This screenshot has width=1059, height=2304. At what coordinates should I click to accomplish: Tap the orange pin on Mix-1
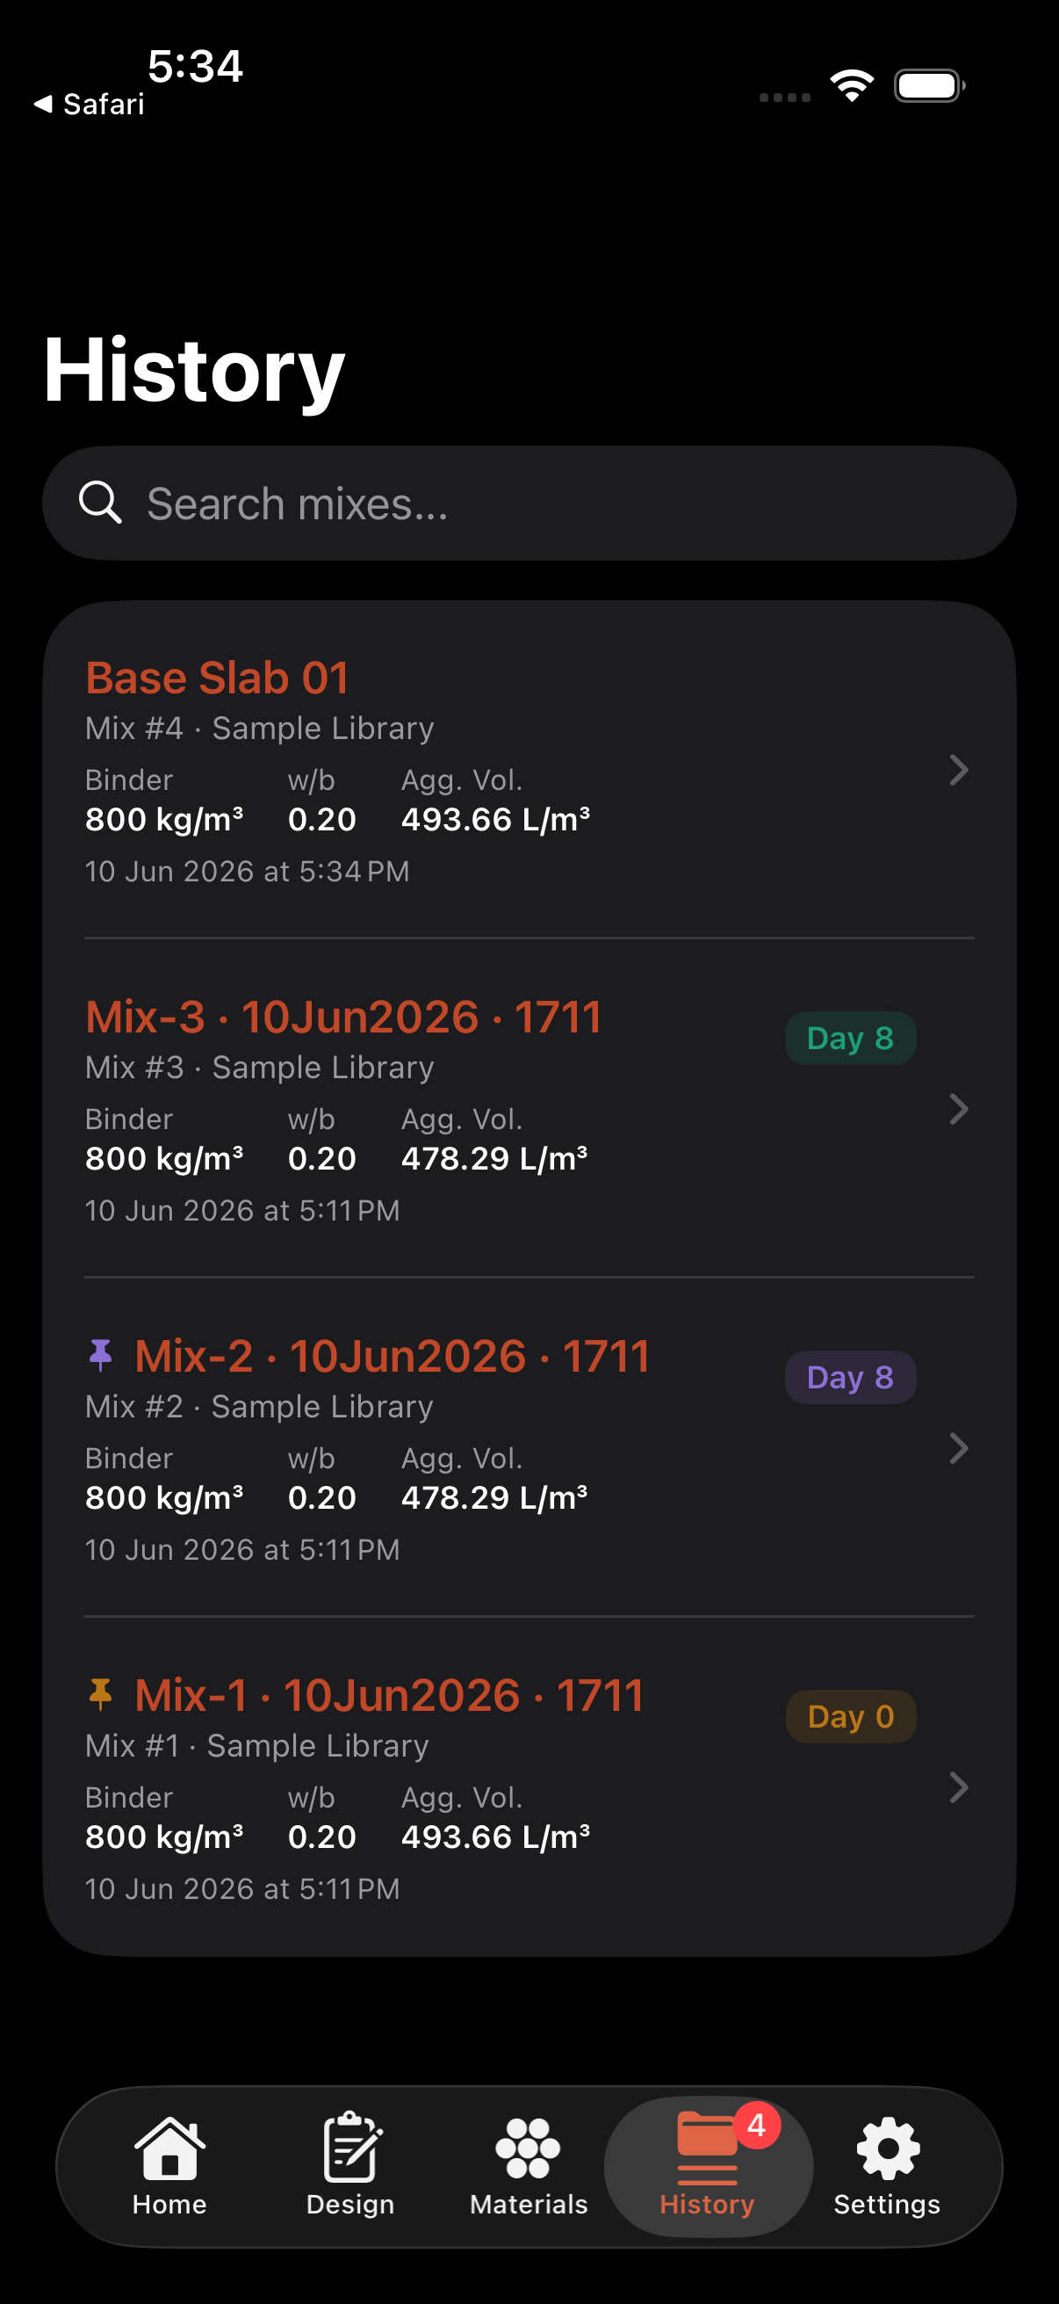point(101,1694)
